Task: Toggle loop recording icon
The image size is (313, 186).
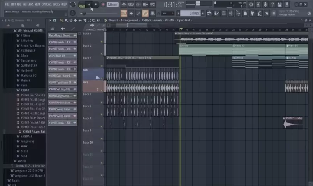Action: pos(153,4)
